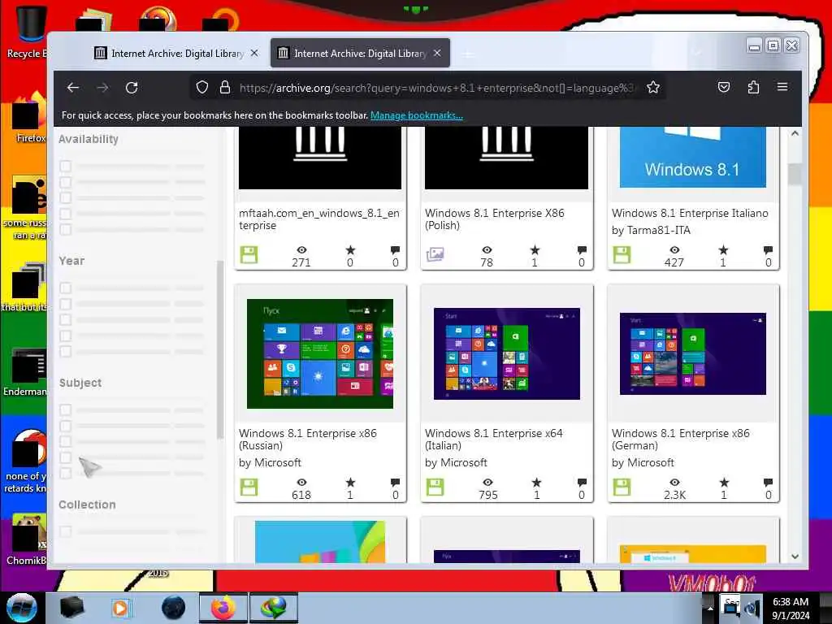This screenshot has height=624, width=832.
Task: Open the Pocket save icon
Action: (x=724, y=87)
